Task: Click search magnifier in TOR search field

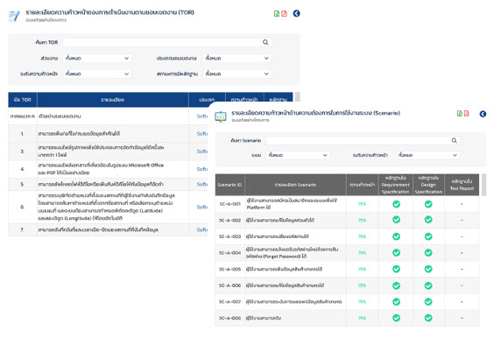Action: [265, 42]
